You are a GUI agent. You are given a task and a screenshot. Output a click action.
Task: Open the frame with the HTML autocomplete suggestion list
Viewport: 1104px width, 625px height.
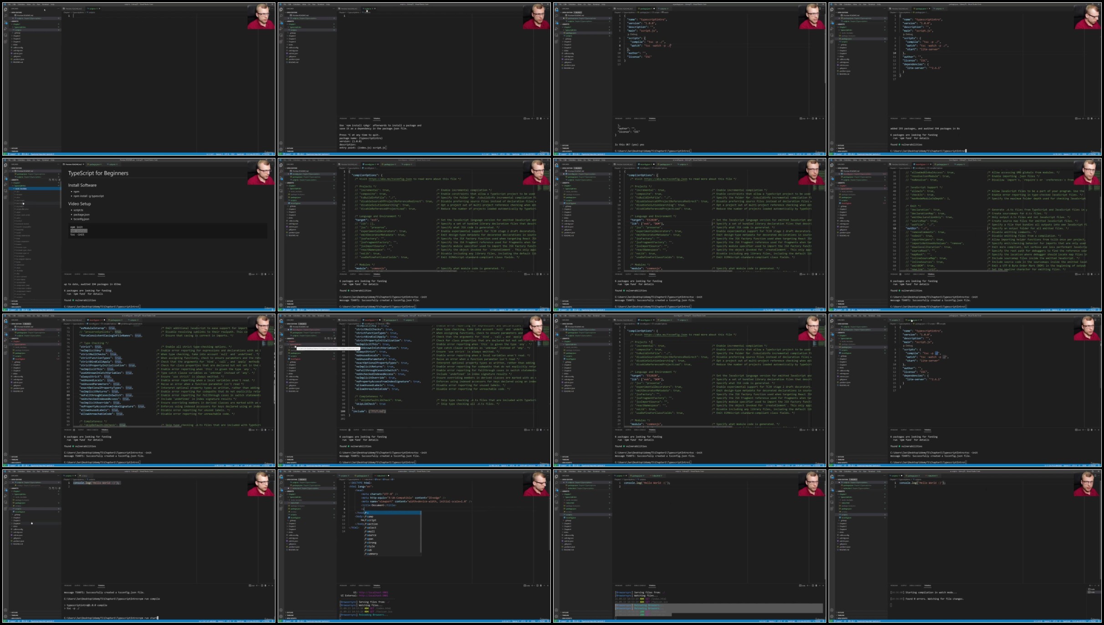(414, 546)
